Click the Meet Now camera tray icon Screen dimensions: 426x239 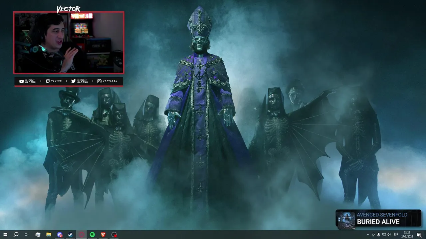(x=373, y=235)
